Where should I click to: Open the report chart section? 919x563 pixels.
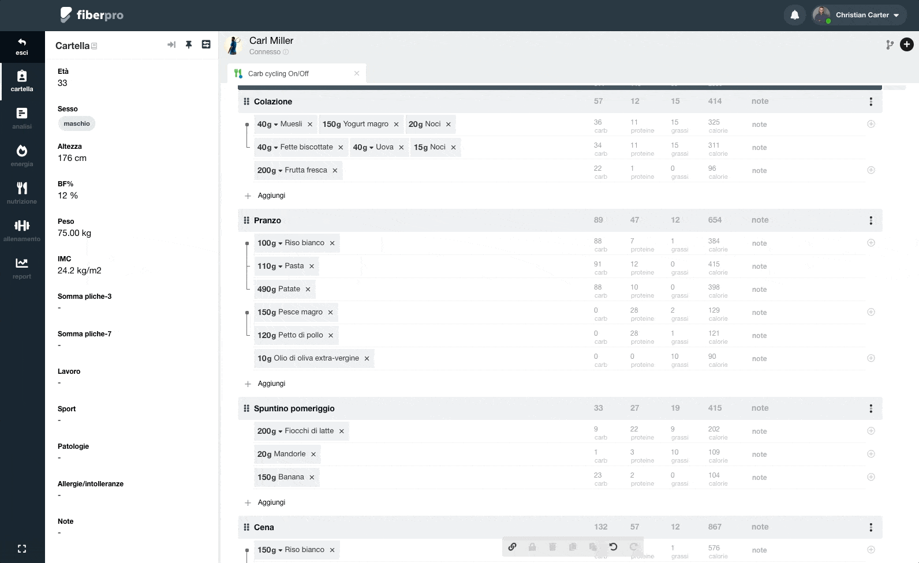[x=22, y=268]
